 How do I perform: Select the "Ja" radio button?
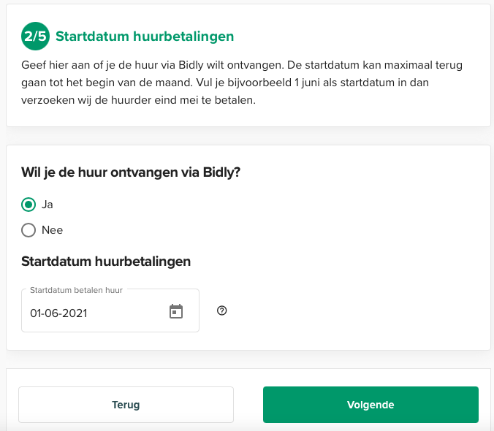[x=28, y=205]
